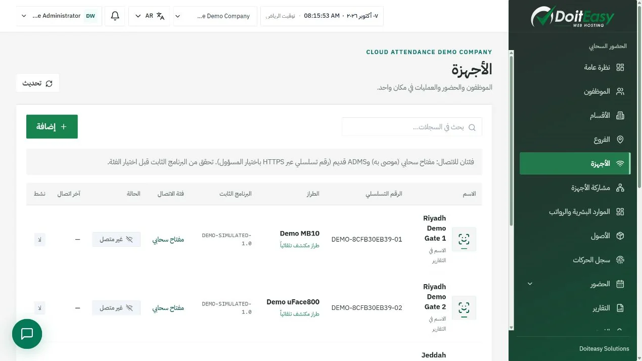Click the overview grid icon beside نظرة عامة
642x361 pixels.
(620, 67)
